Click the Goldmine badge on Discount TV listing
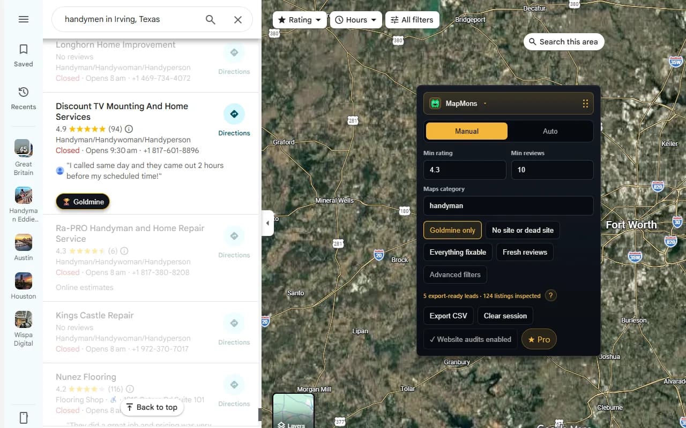The width and height of the screenshot is (686, 428). [83, 202]
